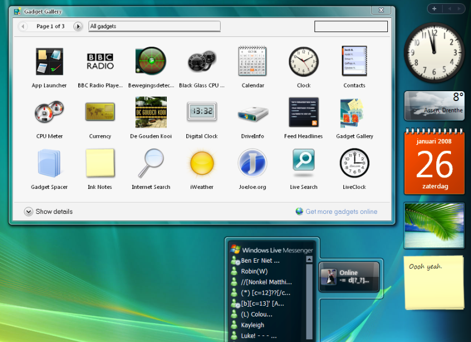Select the Currency gadget icon
The image size is (471, 342).
(x=100, y=112)
